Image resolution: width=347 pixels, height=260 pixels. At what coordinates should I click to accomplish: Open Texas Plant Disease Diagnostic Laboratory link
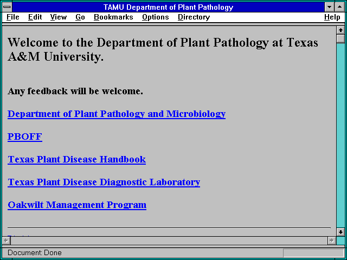pos(104,182)
